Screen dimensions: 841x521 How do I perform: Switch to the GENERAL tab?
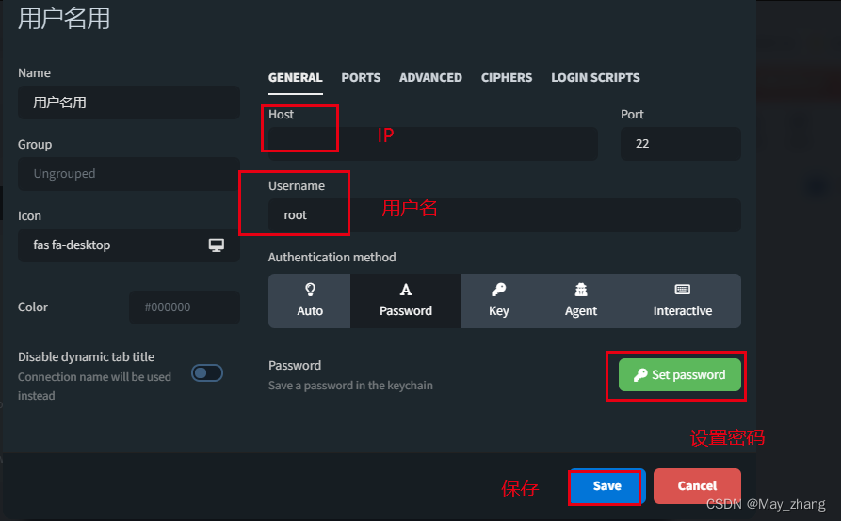point(296,78)
